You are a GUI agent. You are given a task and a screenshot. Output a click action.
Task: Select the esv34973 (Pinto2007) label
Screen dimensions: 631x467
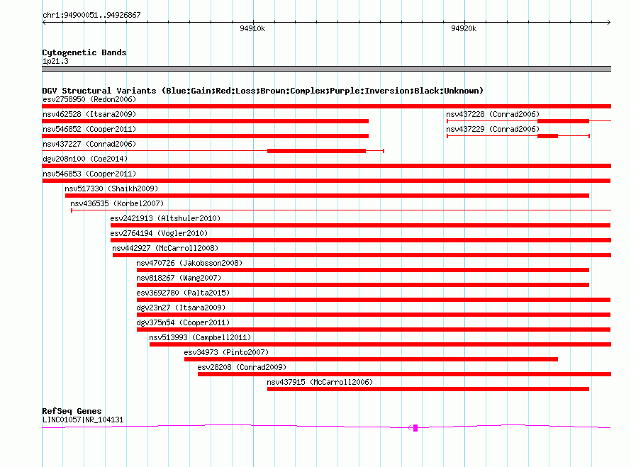tap(226, 352)
